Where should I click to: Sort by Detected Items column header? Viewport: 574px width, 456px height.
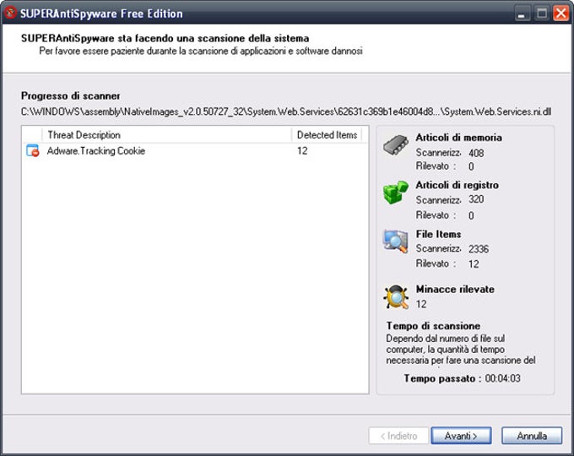click(x=327, y=135)
